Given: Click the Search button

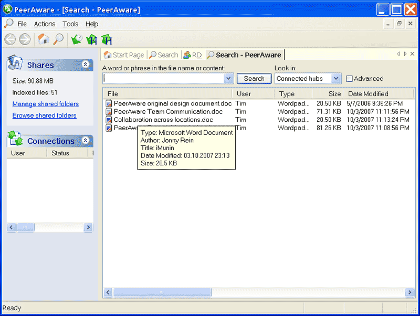Looking at the screenshot, I should 254,79.
